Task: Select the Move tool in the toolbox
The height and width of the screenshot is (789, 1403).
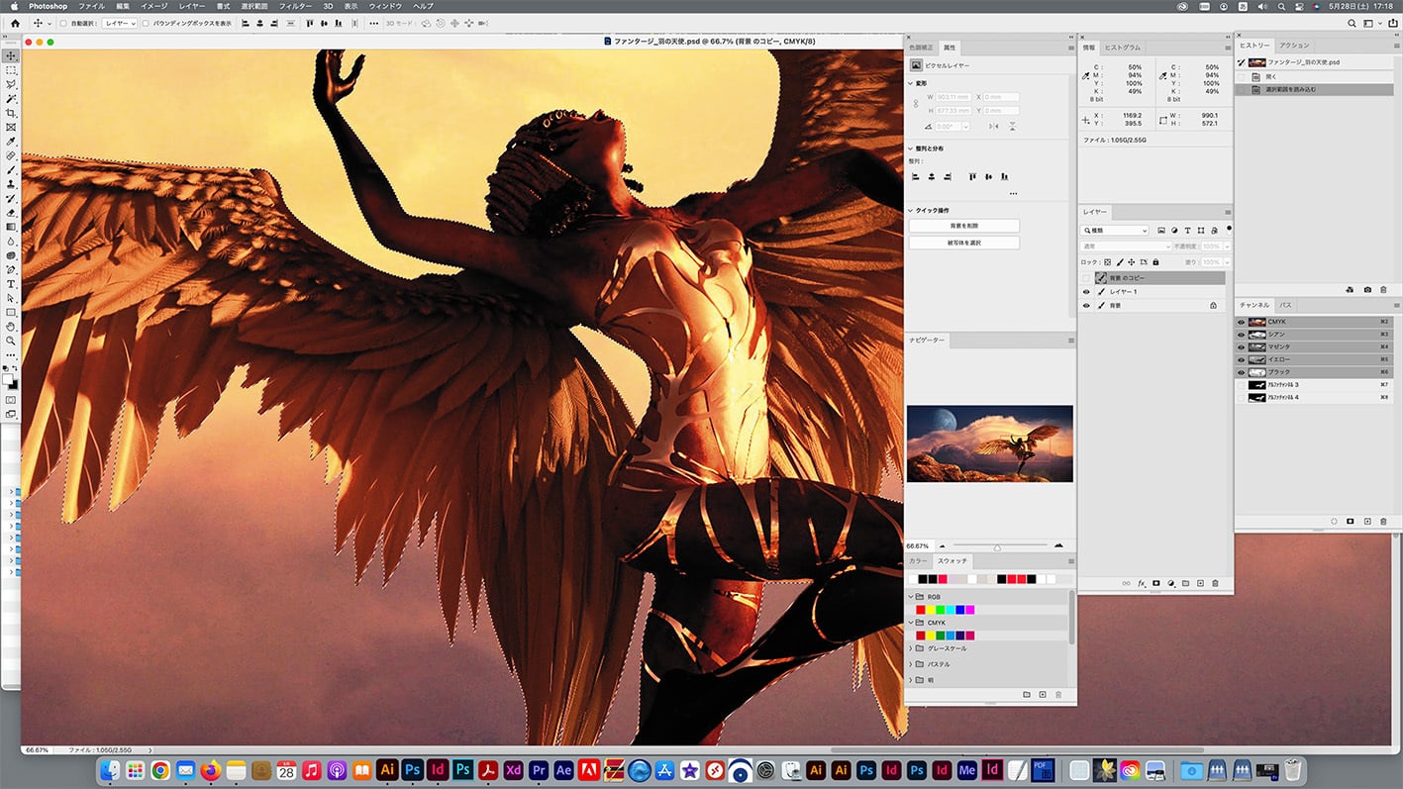Action: (x=11, y=55)
